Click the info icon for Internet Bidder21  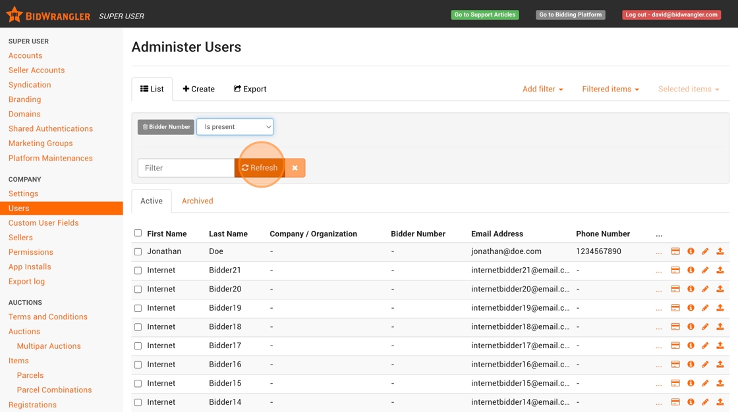pyautogui.click(x=691, y=270)
